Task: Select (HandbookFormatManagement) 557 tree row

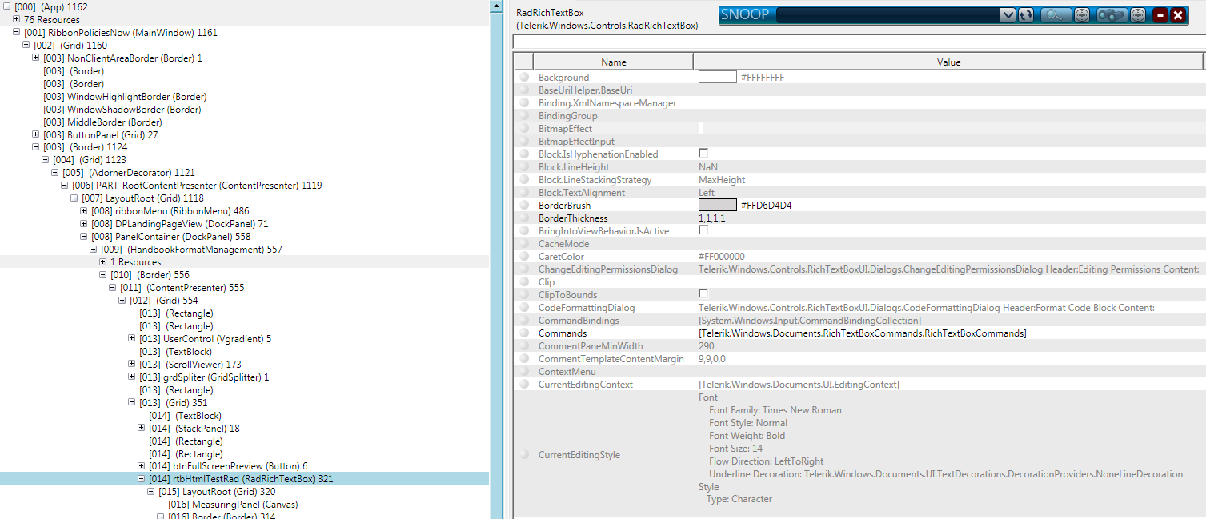Action: tap(191, 250)
